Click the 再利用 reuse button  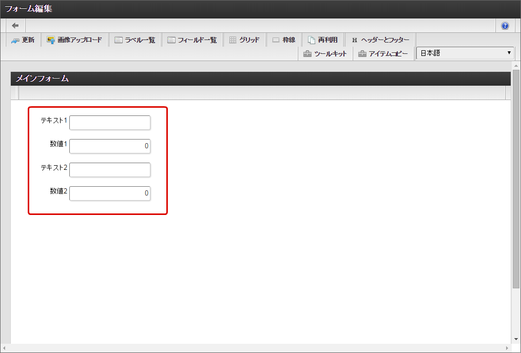pos(323,40)
